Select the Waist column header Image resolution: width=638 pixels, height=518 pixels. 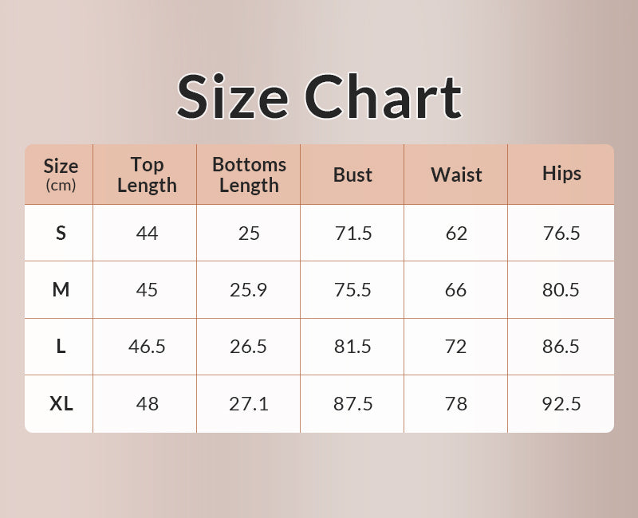point(456,175)
